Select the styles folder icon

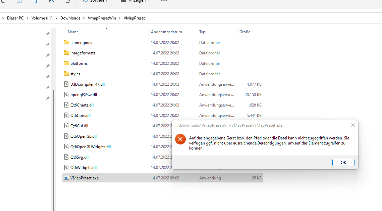pos(66,74)
